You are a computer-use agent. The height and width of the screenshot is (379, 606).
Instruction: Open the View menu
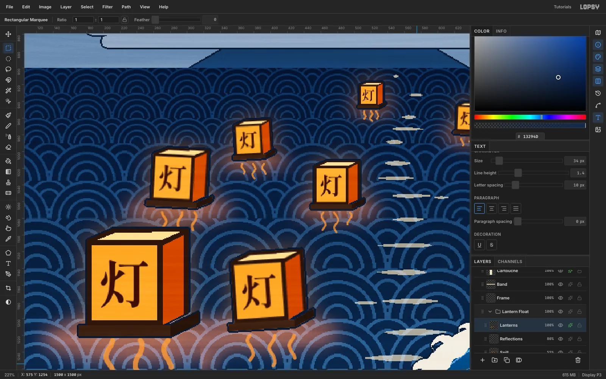point(145,7)
